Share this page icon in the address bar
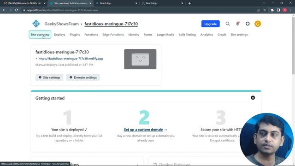Image resolution: width=295 pixels, height=166 pixels. coord(258,10)
